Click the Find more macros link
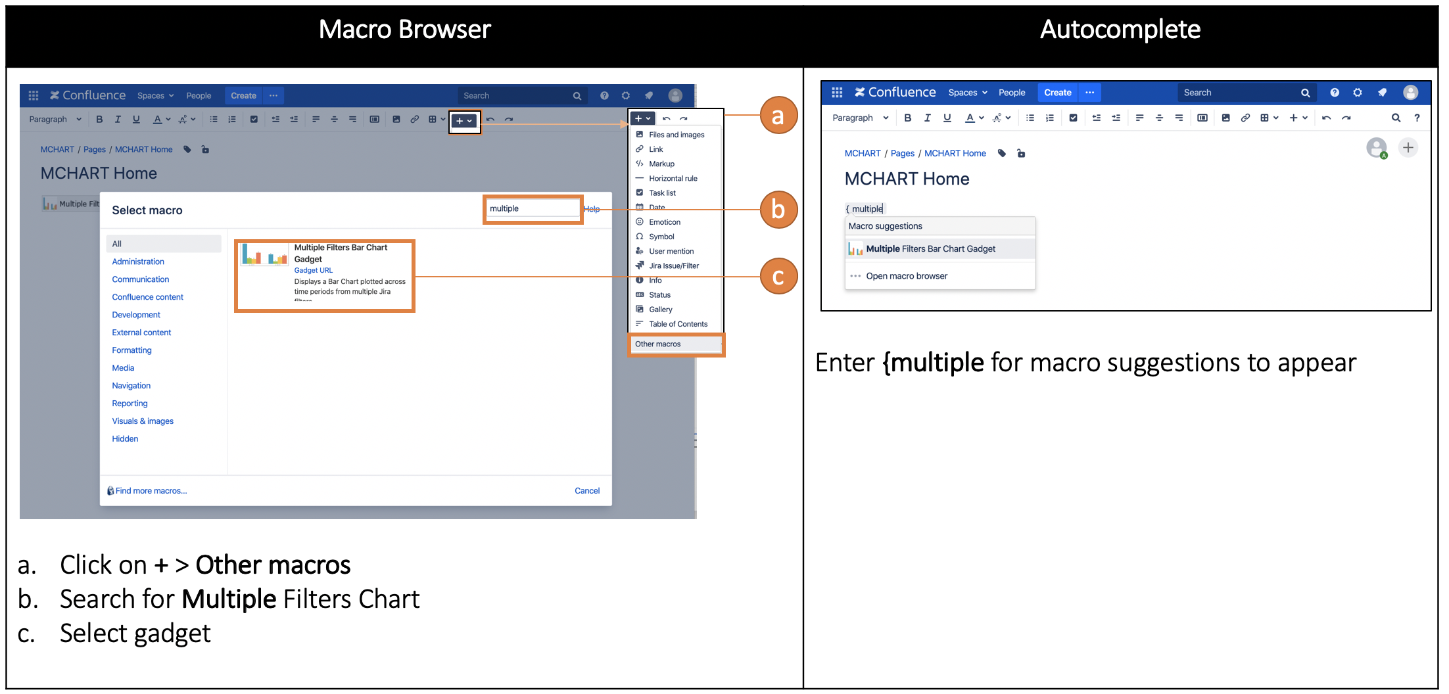 151,491
